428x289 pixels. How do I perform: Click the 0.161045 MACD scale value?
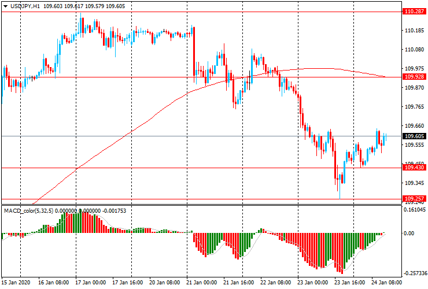click(x=415, y=210)
